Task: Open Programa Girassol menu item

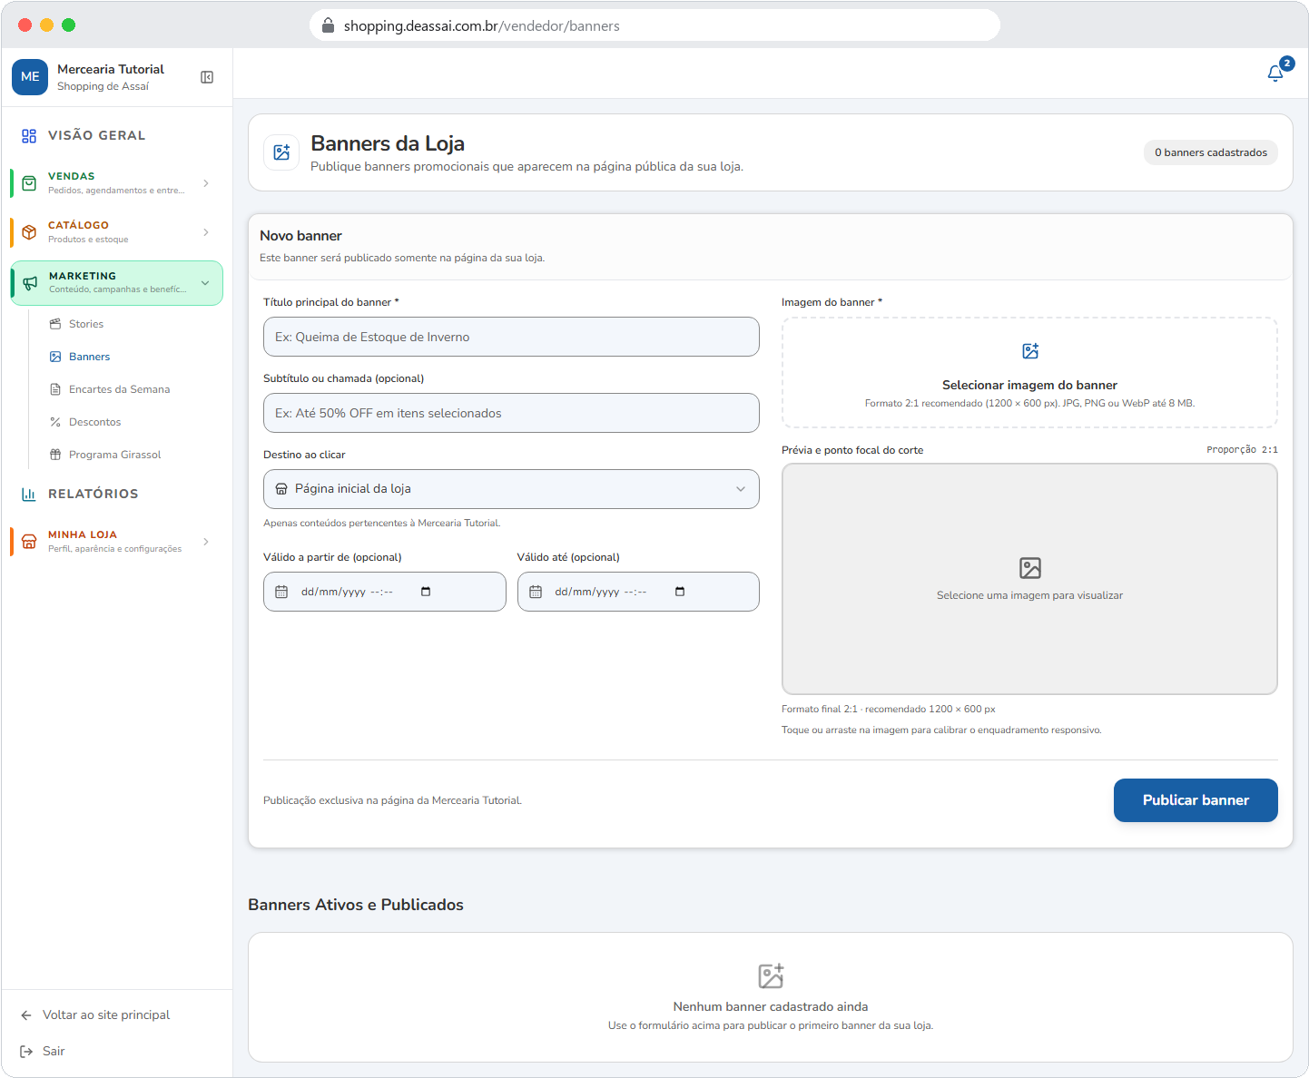Action: (114, 455)
